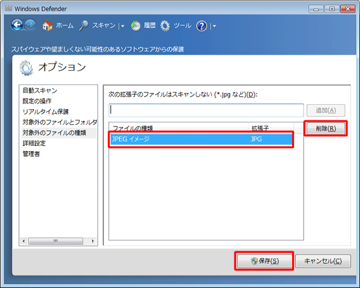
Task: Select 詳細設定 in the options list
Action: (34, 143)
